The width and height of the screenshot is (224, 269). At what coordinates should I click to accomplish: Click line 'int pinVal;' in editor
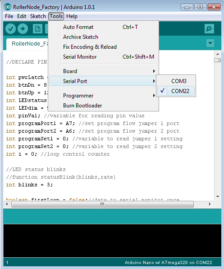tap(75, 116)
